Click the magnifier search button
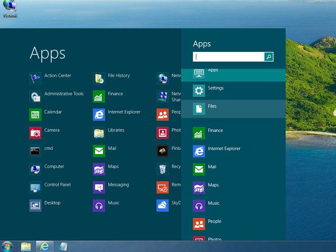Image resolution: width=336 pixels, height=252 pixels. point(269,57)
